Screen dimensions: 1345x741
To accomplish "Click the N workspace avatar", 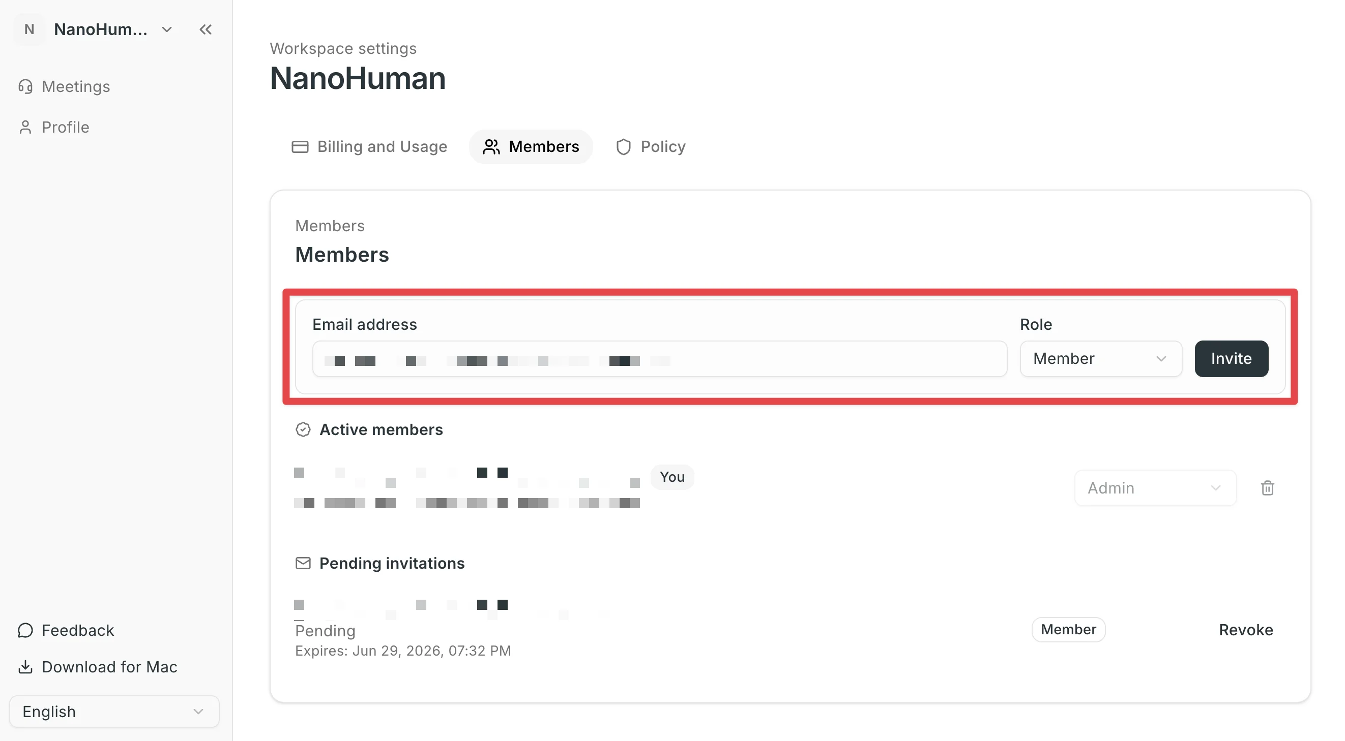I will pos(29,29).
